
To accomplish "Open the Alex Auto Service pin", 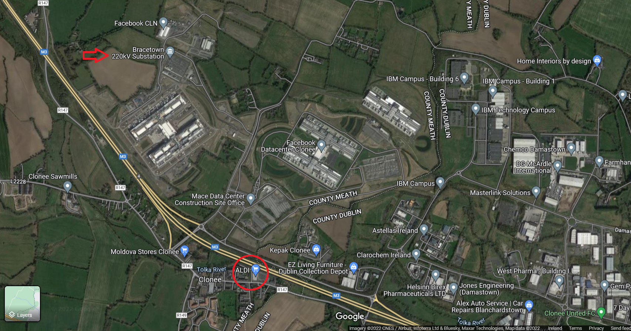I will pos(529,306).
